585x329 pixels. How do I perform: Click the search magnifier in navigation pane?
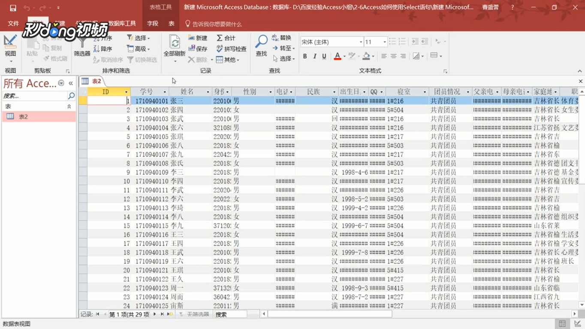pos(71,96)
